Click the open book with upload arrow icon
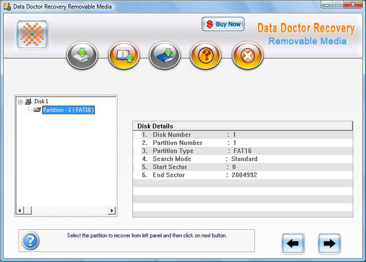The width and height of the screenshot is (366, 262). point(124,55)
